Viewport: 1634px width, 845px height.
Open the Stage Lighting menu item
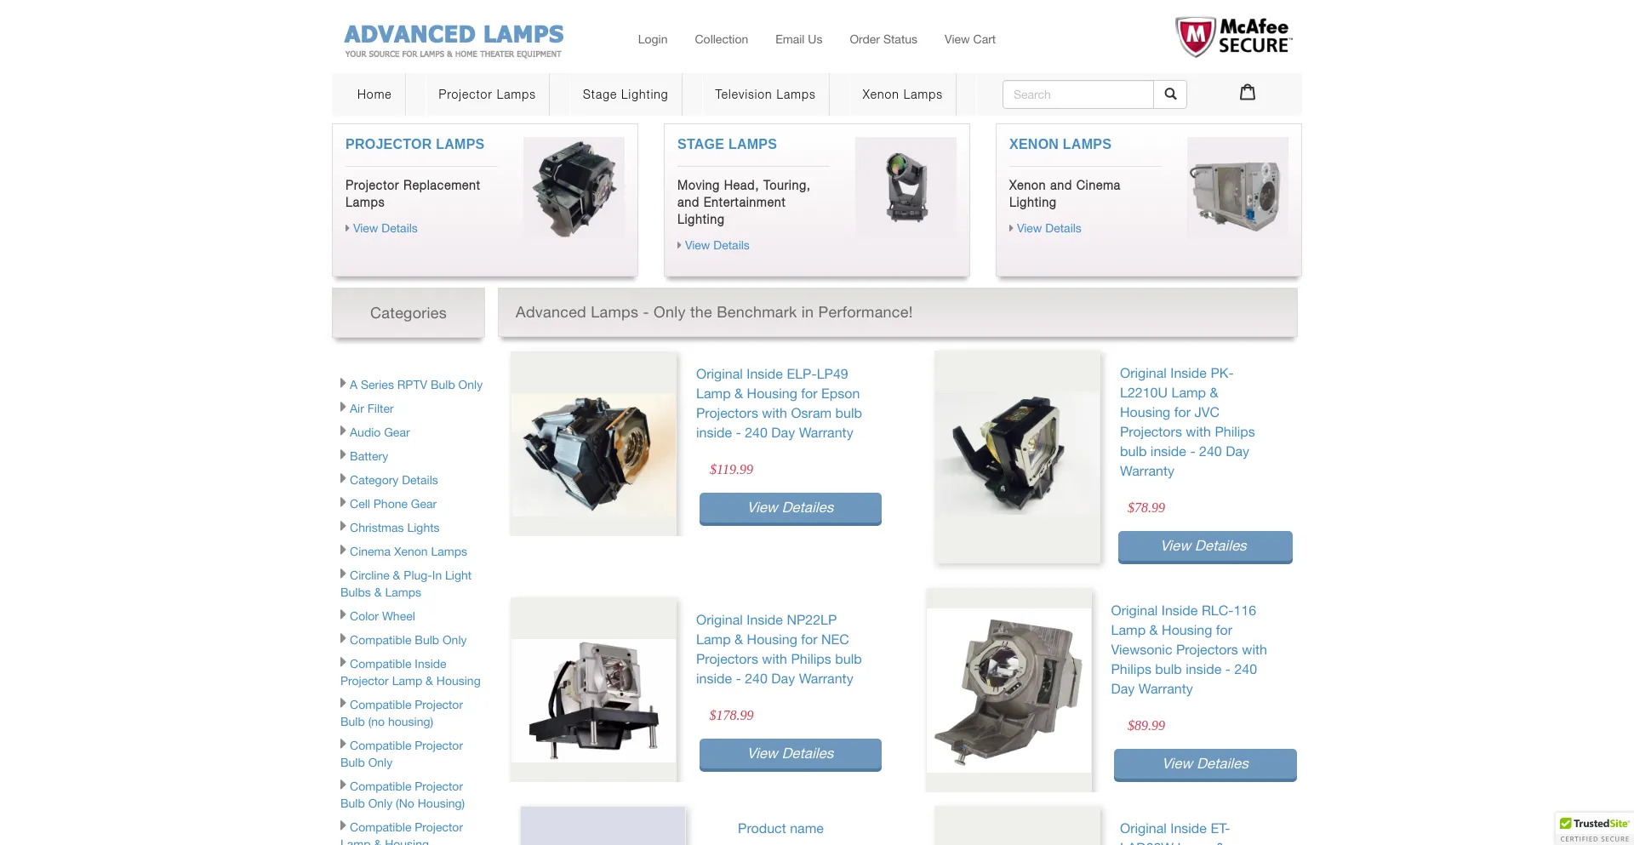[625, 94]
